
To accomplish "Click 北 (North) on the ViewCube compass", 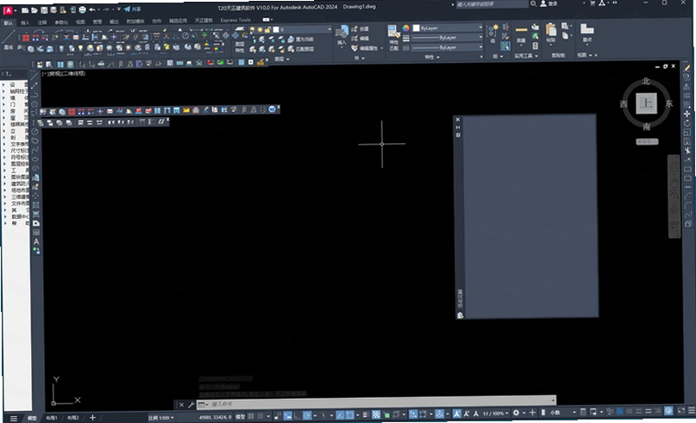I will coord(646,81).
